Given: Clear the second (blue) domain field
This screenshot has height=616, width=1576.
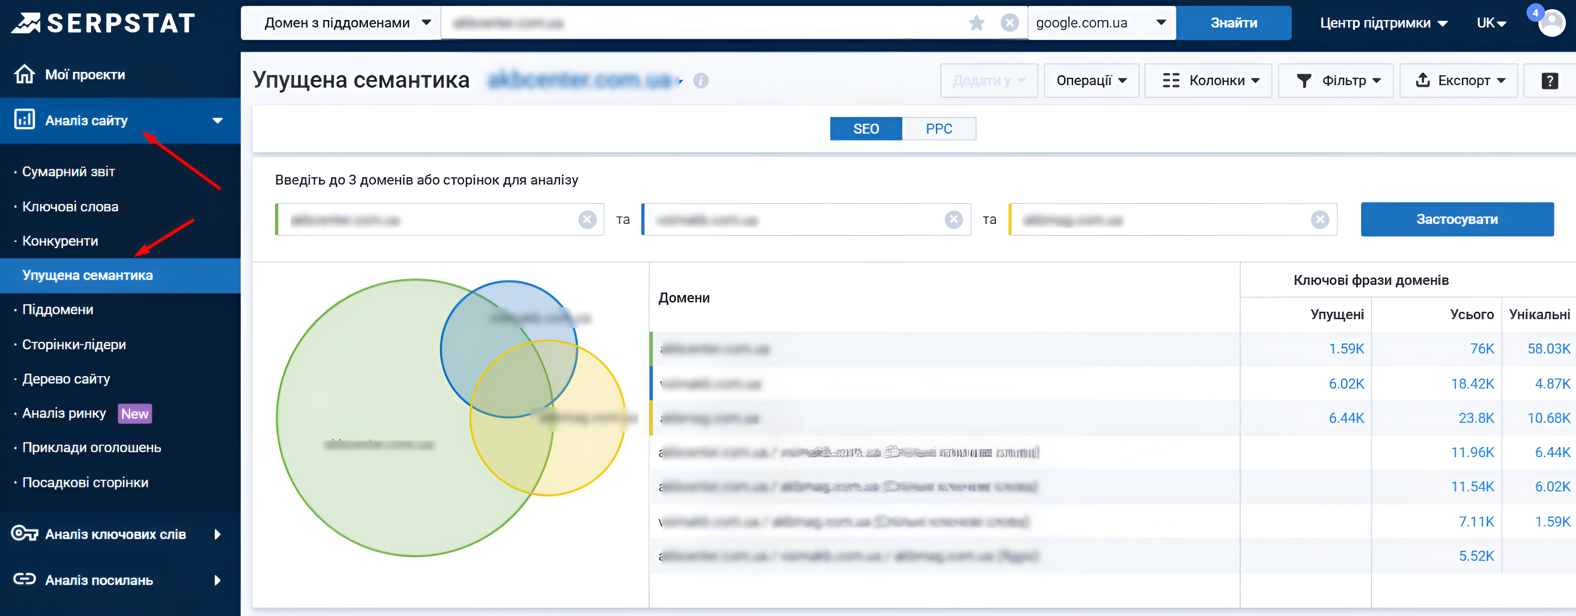Looking at the screenshot, I should 954,219.
